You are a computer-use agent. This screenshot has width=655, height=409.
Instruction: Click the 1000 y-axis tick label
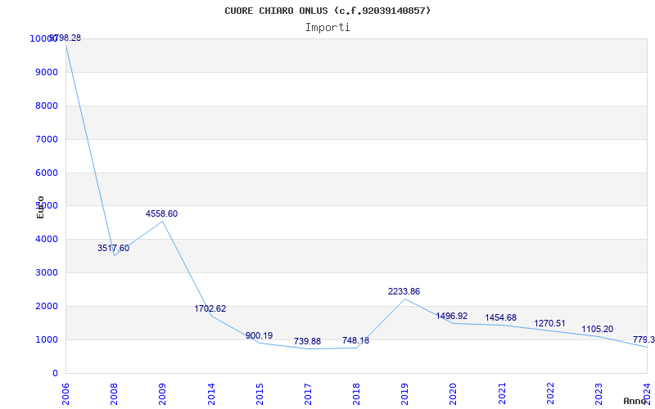tap(47, 339)
